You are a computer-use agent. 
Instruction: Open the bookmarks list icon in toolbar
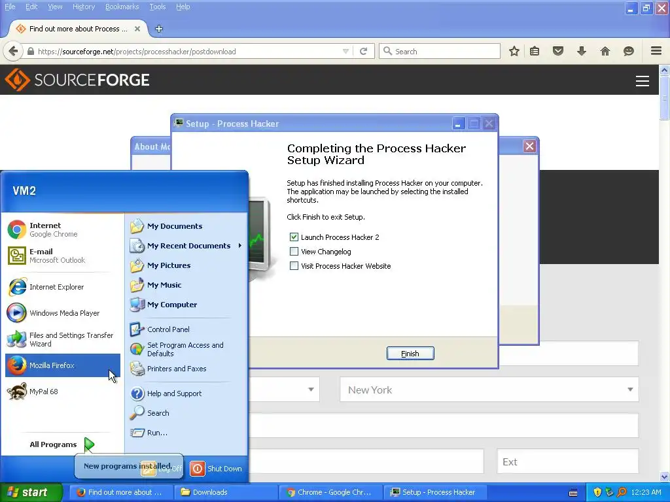click(x=535, y=51)
